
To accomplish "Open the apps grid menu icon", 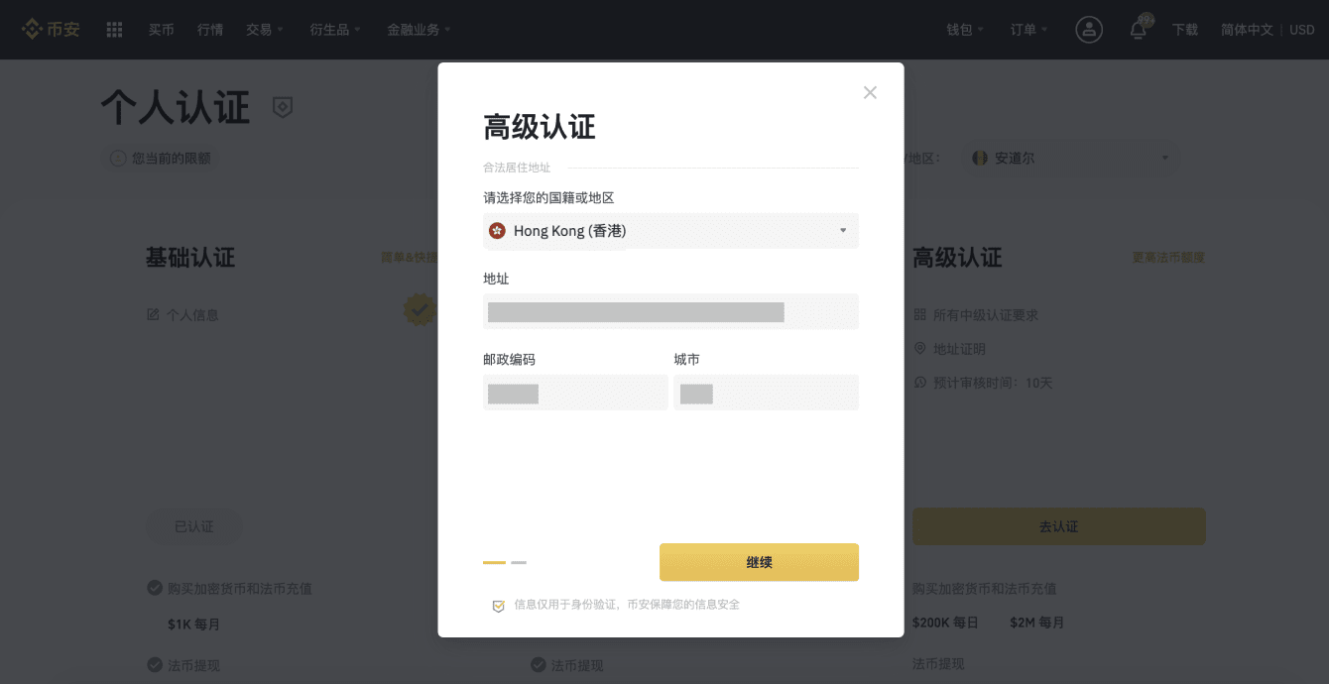I will click(x=114, y=30).
